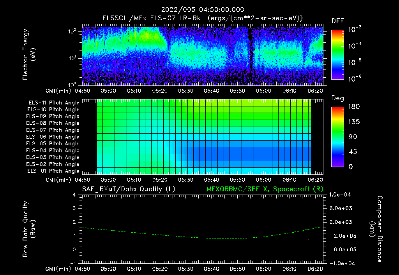Click the 06:00 tick below pitch angle panel
The height and width of the screenshot is (275, 399).
coord(263,180)
